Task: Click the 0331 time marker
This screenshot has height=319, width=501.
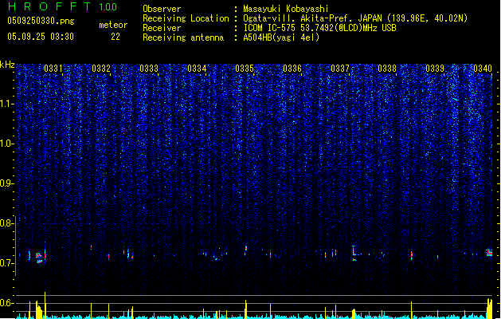Action: point(53,69)
